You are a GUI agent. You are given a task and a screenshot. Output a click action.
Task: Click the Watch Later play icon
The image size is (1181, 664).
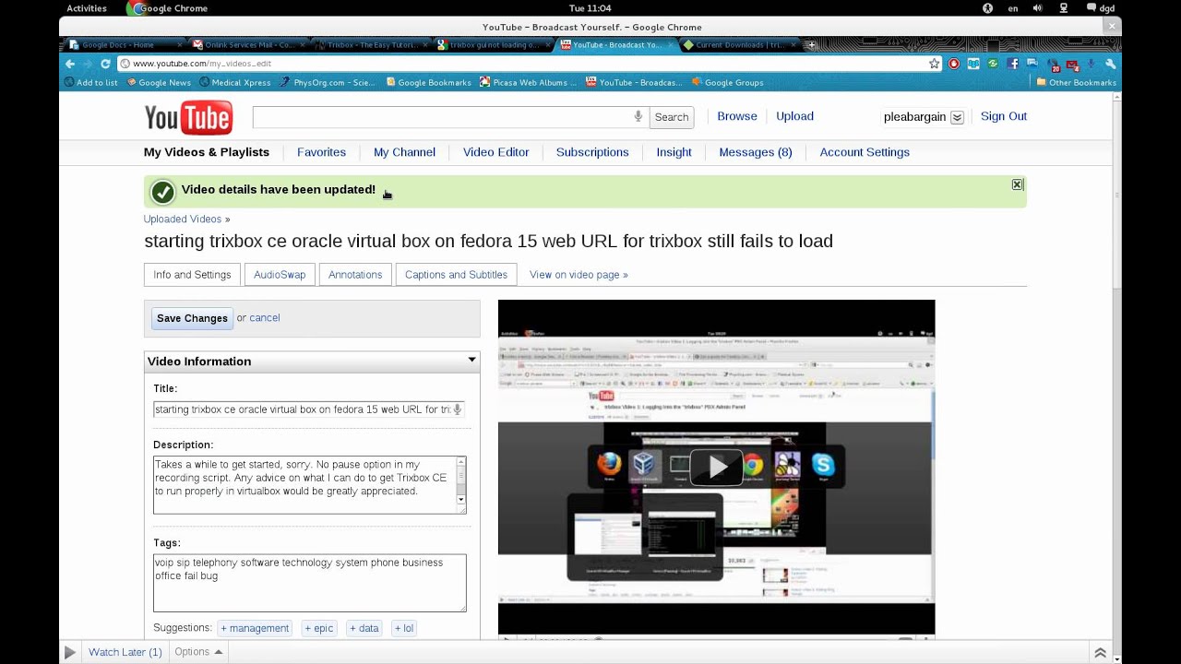tap(70, 652)
